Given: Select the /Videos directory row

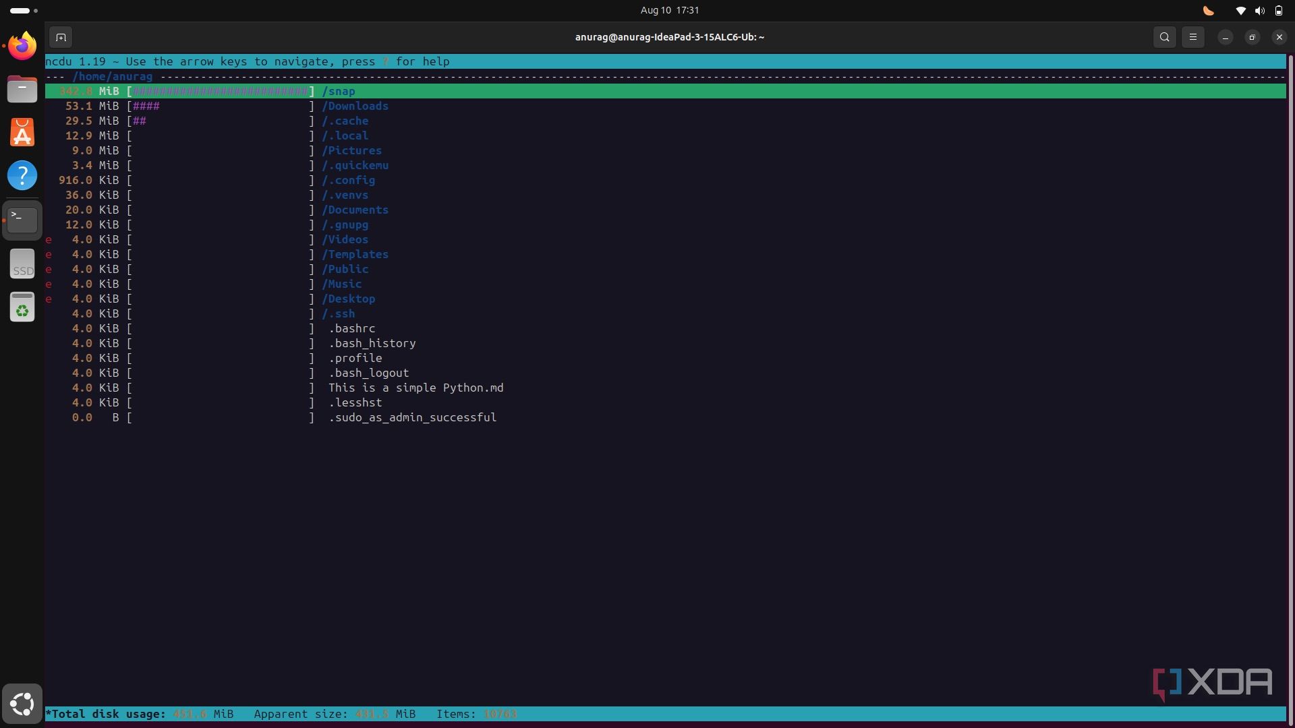Looking at the screenshot, I should [x=666, y=239].
